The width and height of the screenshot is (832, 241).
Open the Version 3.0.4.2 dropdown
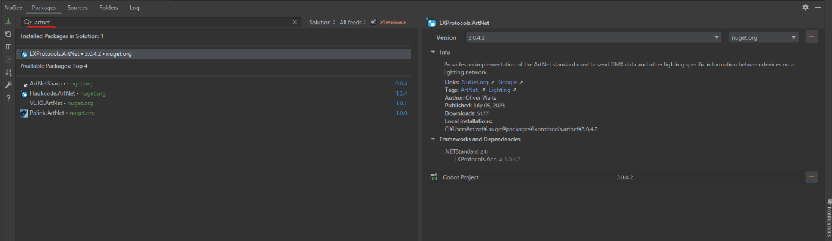coord(594,37)
